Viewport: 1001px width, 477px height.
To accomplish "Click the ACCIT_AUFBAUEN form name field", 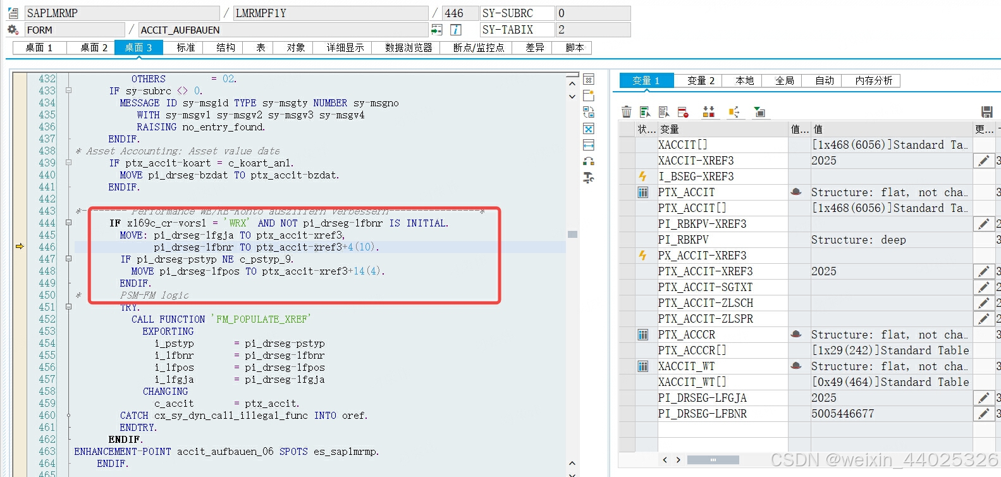I will tap(283, 30).
